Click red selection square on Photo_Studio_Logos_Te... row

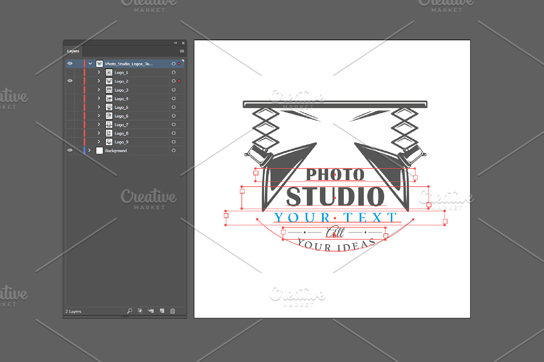point(179,64)
